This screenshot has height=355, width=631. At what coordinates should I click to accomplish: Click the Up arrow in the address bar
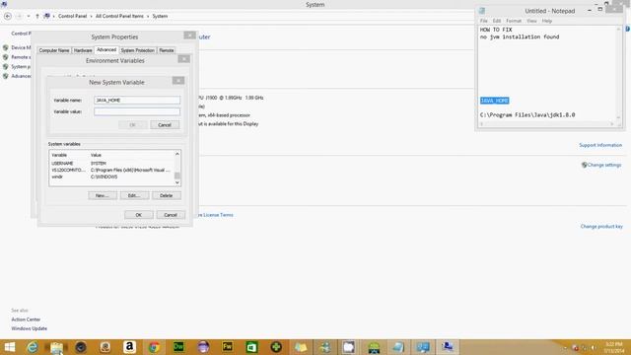[37, 16]
